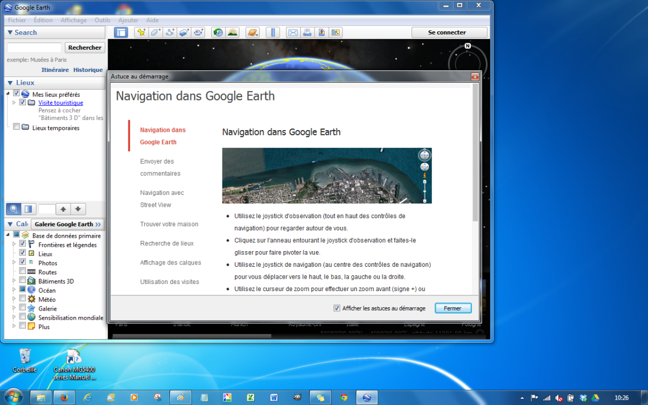Image resolution: width=648 pixels, height=405 pixels.
Task: Click the up arrow button in Lieux panel
Action: point(63,209)
